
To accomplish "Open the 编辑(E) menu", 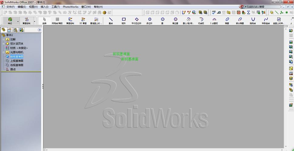I will coord(22,7).
